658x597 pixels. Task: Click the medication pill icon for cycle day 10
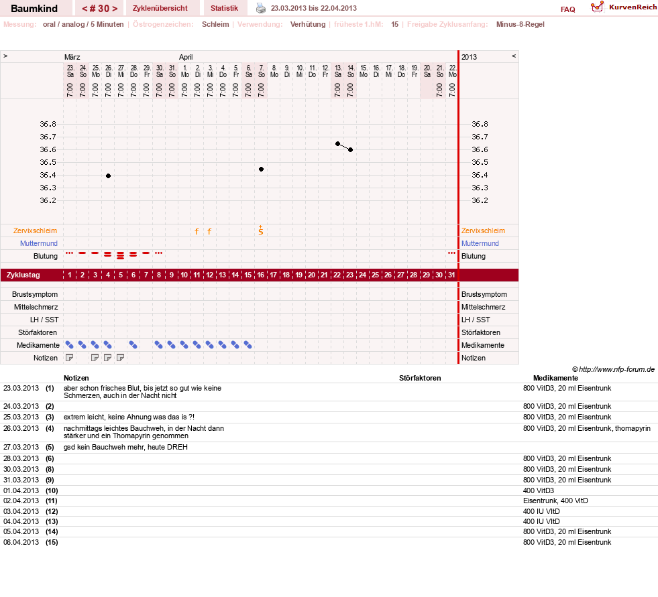[x=184, y=345]
